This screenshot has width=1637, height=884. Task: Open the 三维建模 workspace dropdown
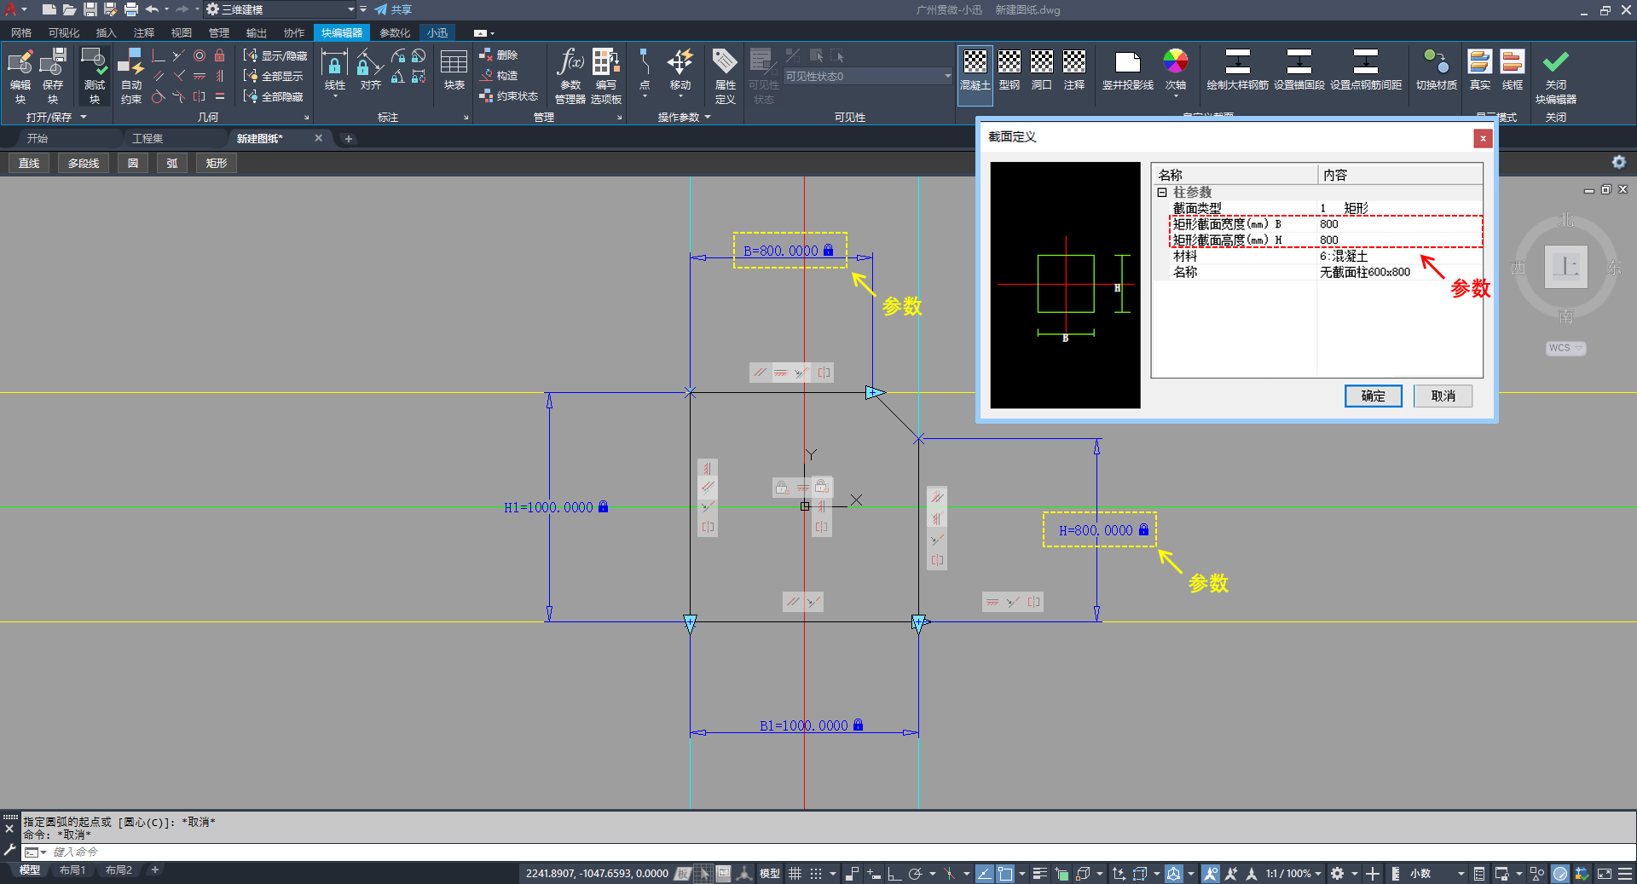pyautogui.click(x=281, y=9)
